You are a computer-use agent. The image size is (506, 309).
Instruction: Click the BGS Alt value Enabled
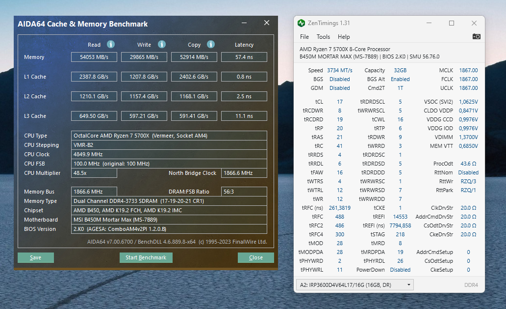400,79
